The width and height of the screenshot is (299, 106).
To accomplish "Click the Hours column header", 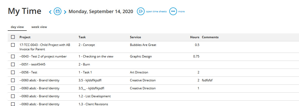I will point(195,37).
